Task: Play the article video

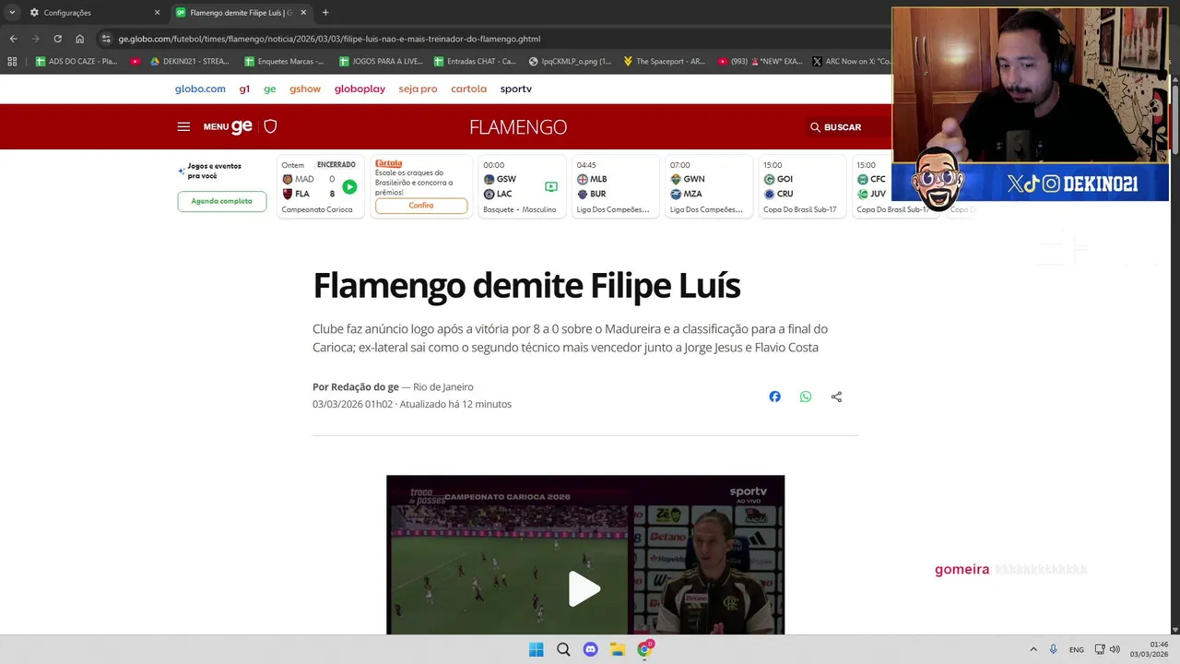Action: pyautogui.click(x=584, y=588)
